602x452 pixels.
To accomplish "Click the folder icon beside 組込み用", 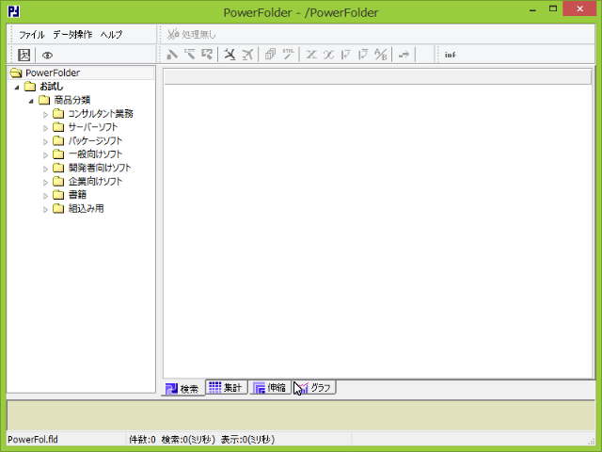I will pos(58,208).
